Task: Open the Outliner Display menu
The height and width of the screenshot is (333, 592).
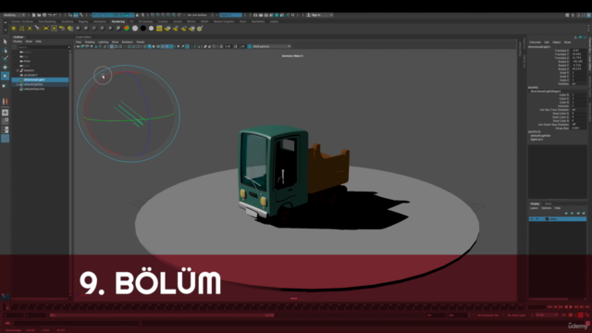Action: (x=18, y=42)
